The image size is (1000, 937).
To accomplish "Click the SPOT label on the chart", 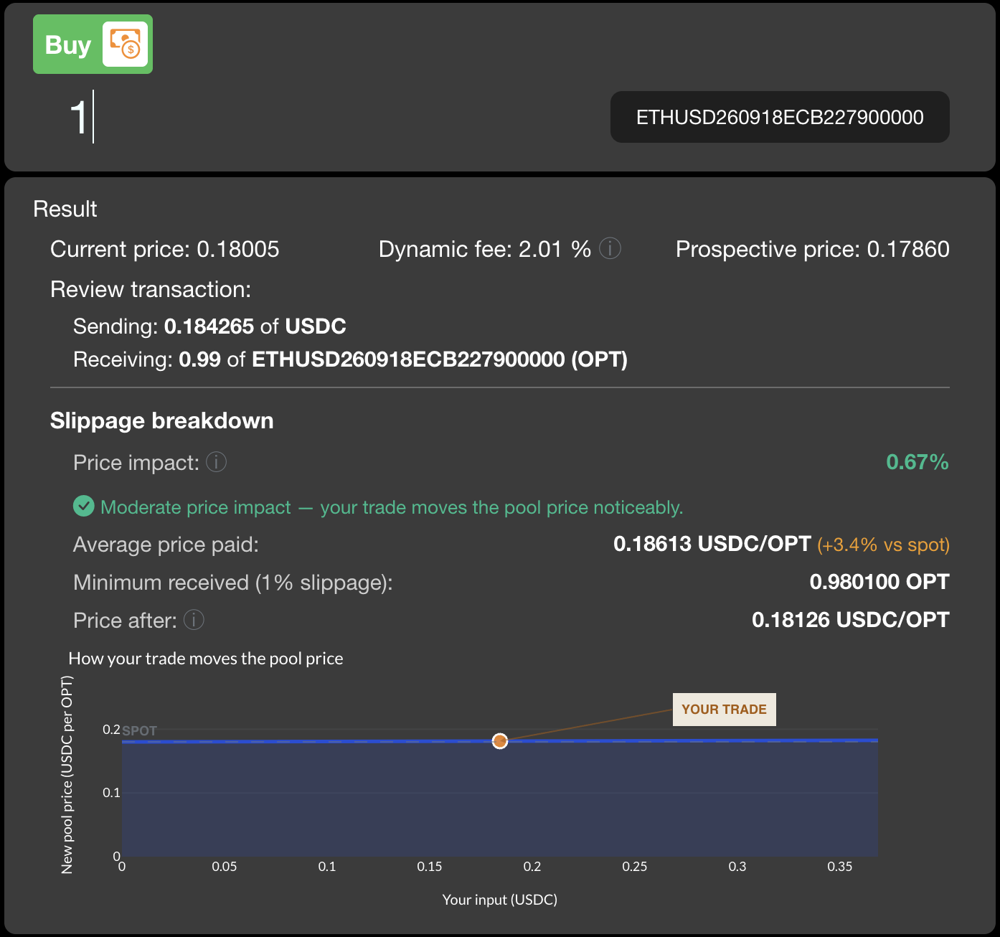I will [139, 730].
